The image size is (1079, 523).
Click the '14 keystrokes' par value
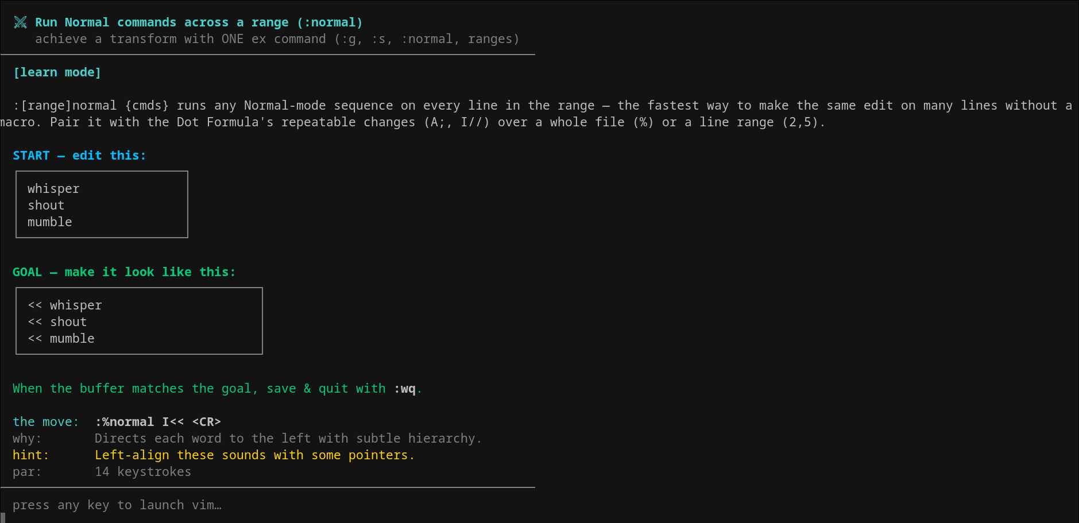pyautogui.click(x=143, y=472)
